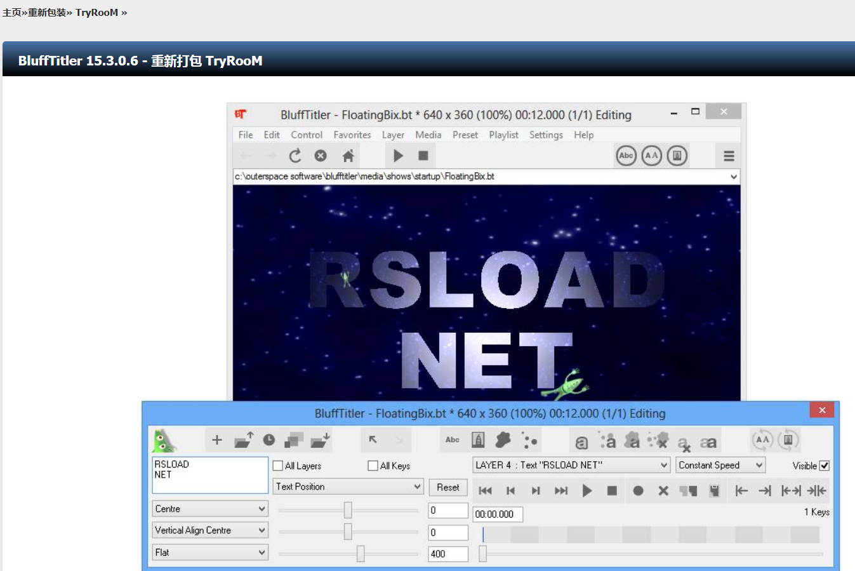Click the 主页 breadcrumb link
The height and width of the screenshot is (571, 855).
12,12
